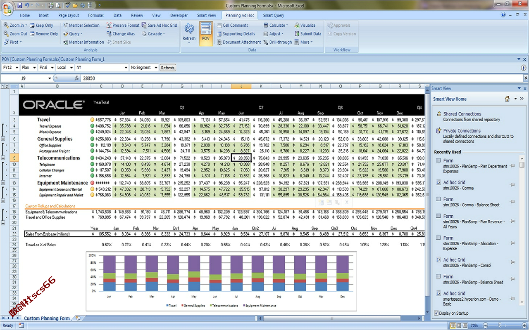
Task: Toggle Display on Startup checkbox
Action: [436, 313]
